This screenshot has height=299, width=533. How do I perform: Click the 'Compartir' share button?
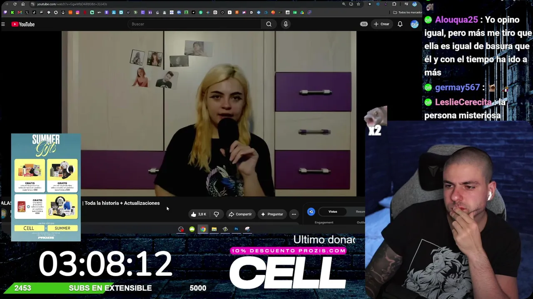240,214
